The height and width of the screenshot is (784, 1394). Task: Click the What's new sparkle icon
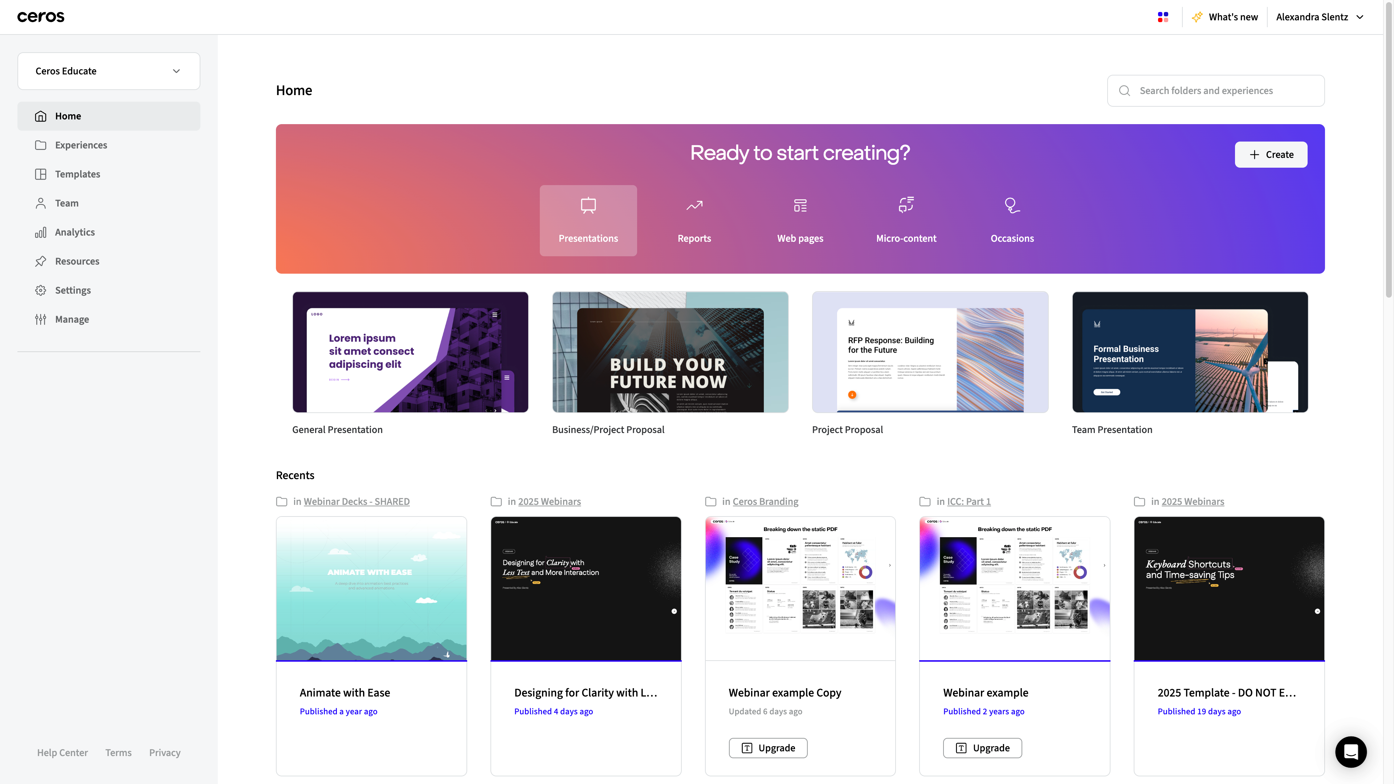(1197, 17)
